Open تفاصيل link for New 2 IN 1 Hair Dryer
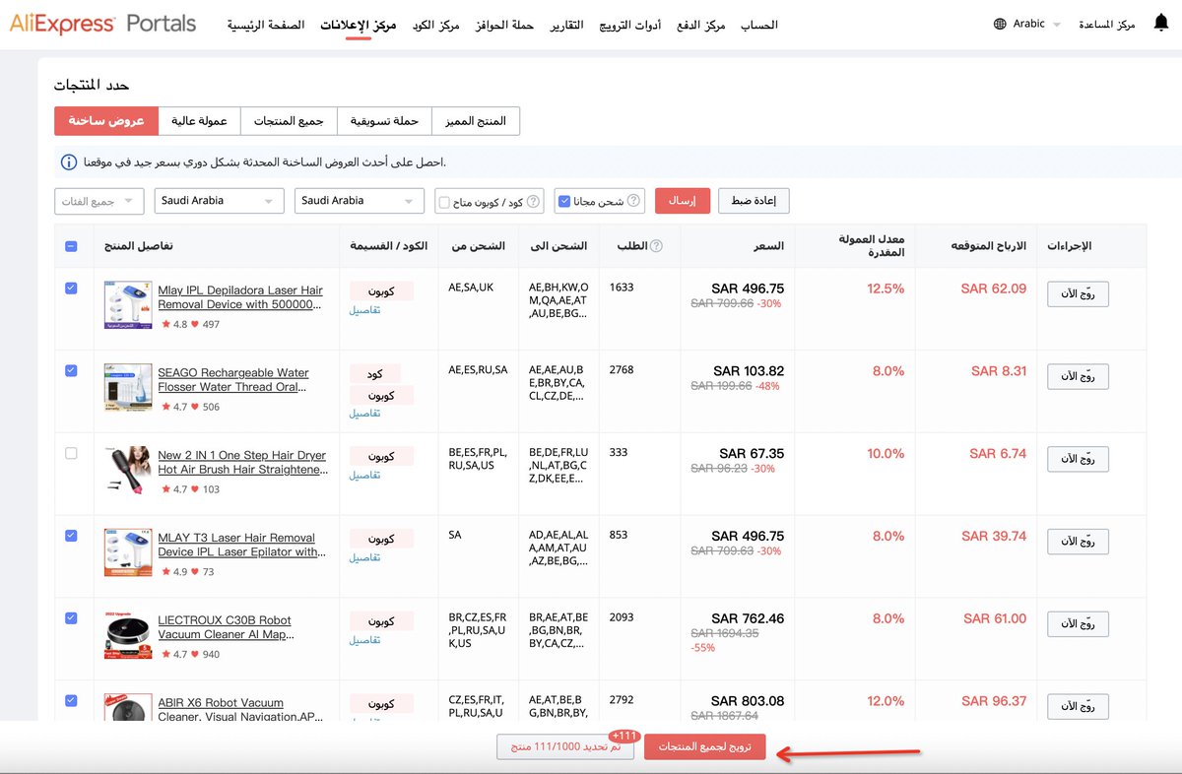Image resolution: width=1182 pixels, height=774 pixels. tap(364, 476)
